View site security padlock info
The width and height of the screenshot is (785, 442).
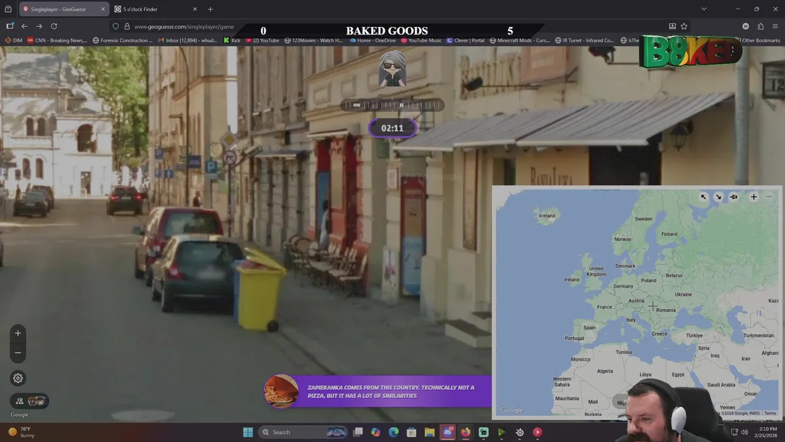click(127, 26)
